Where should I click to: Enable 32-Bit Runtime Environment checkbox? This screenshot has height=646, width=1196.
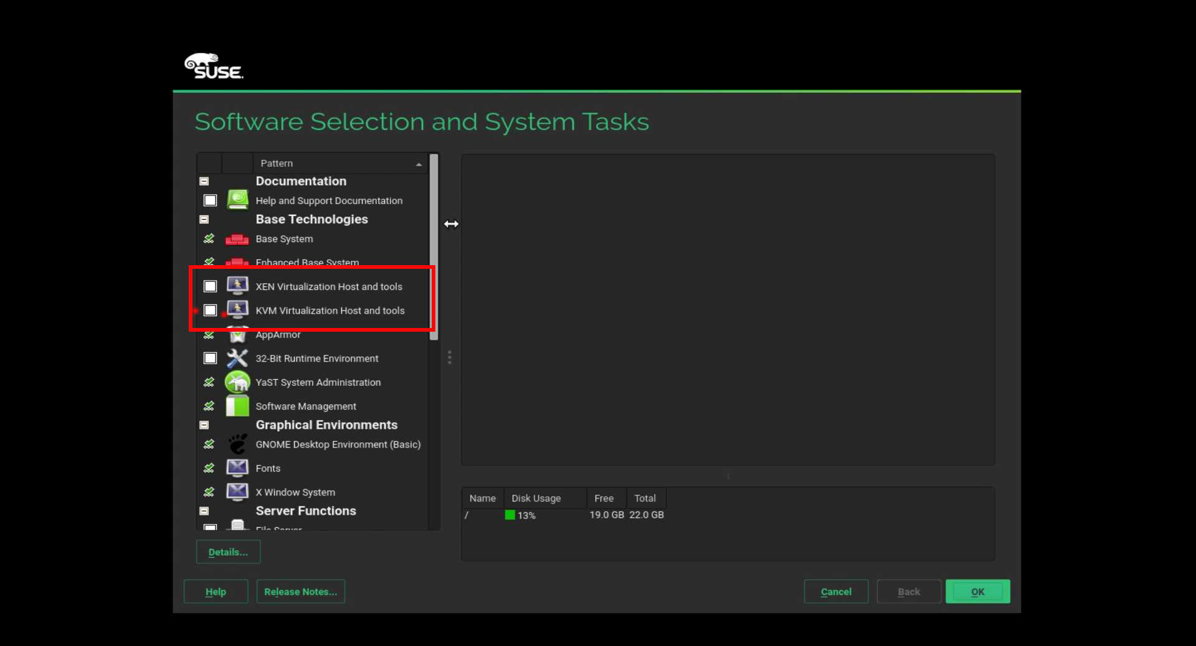click(210, 358)
